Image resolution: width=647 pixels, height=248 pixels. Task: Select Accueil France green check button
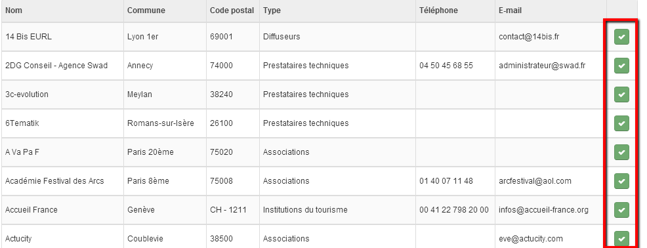pos(621,210)
